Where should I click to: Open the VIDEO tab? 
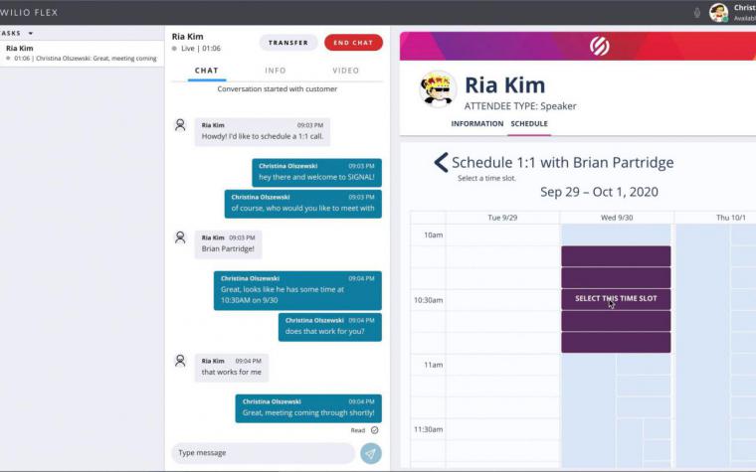[346, 71]
